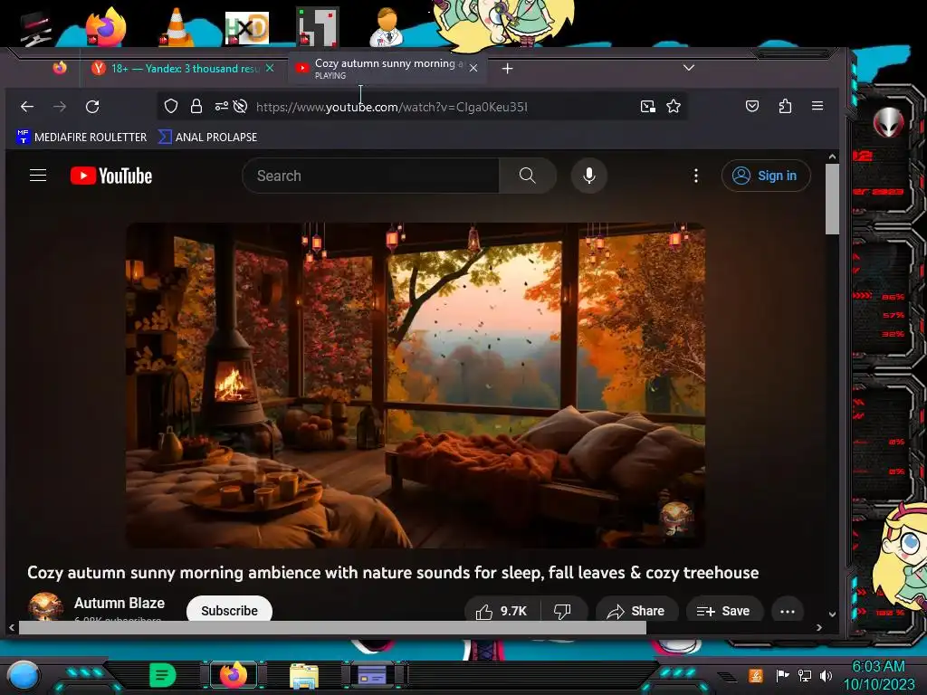
Task: Click scroll up arrow on vertical scrollbar
Action: click(x=833, y=157)
